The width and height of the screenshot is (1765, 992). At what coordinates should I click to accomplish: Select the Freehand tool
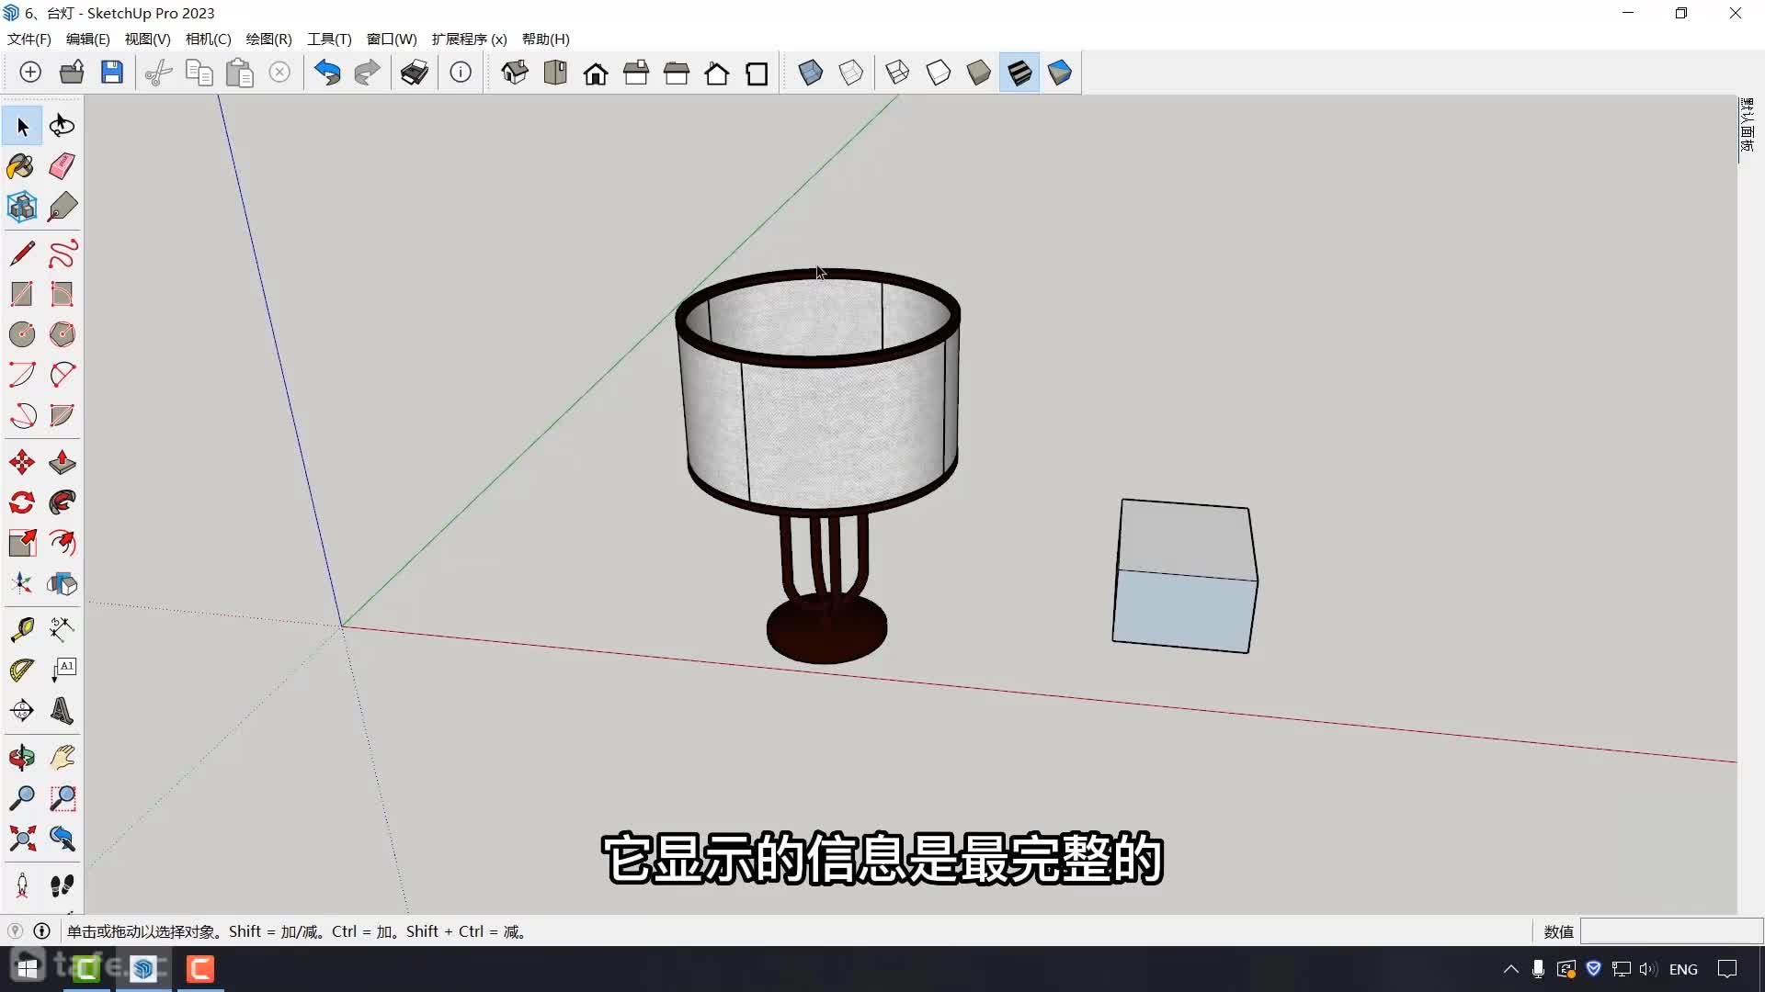coord(63,253)
